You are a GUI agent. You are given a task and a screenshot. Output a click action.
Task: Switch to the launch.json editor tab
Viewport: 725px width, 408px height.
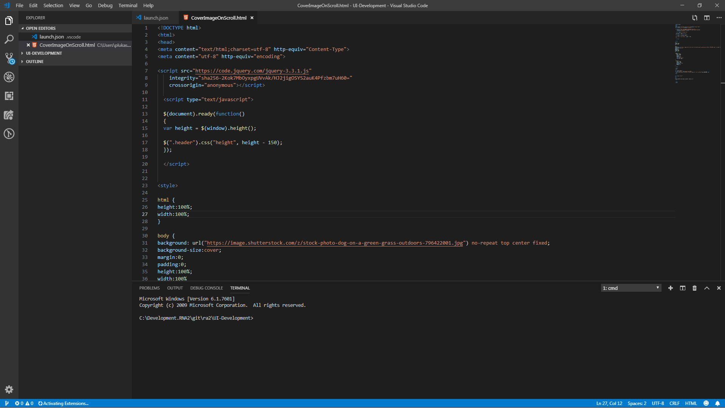tap(156, 18)
